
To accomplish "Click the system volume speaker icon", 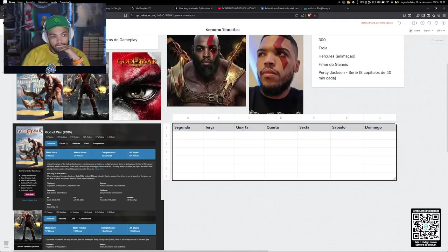I will 379,2.
